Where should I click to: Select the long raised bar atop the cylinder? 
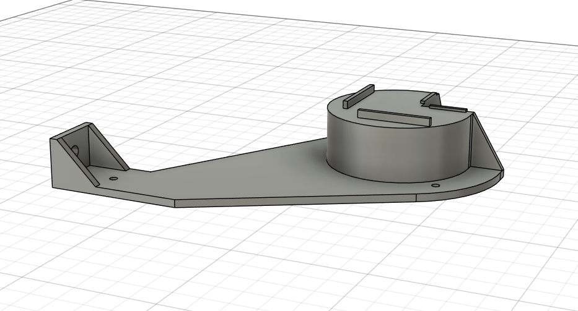(x=393, y=117)
